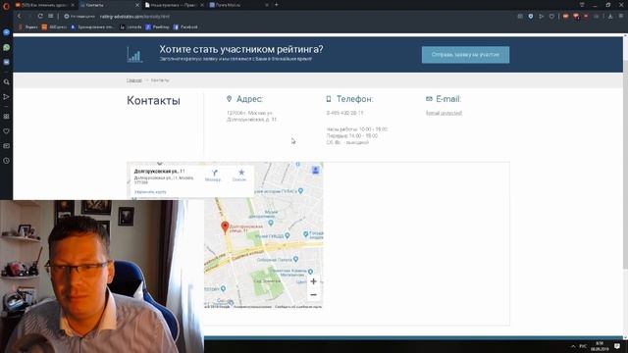Click the red extension icon
The height and width of the screenshot is (353, 628).
click(x=586, y=17)
